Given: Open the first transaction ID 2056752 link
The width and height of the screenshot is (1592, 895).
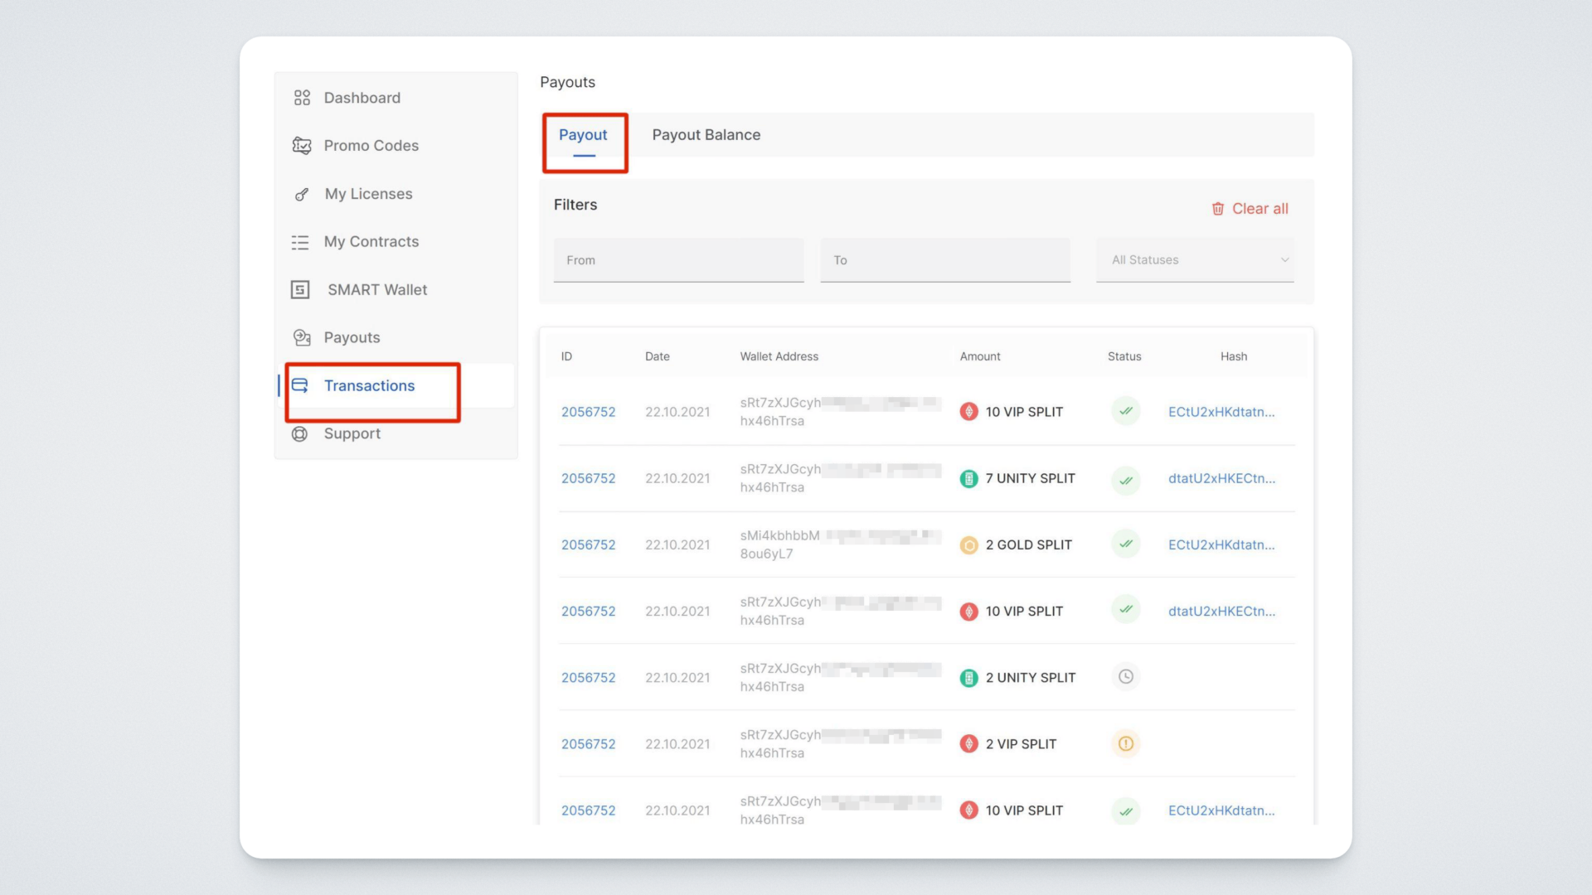Looking at the screenshot, I should click(x=588, y=412).
